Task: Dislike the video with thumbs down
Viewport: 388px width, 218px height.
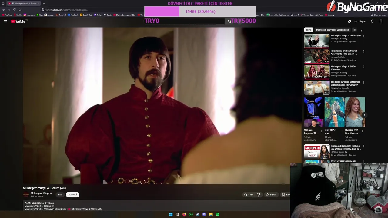Action: [x=258, y=195]
